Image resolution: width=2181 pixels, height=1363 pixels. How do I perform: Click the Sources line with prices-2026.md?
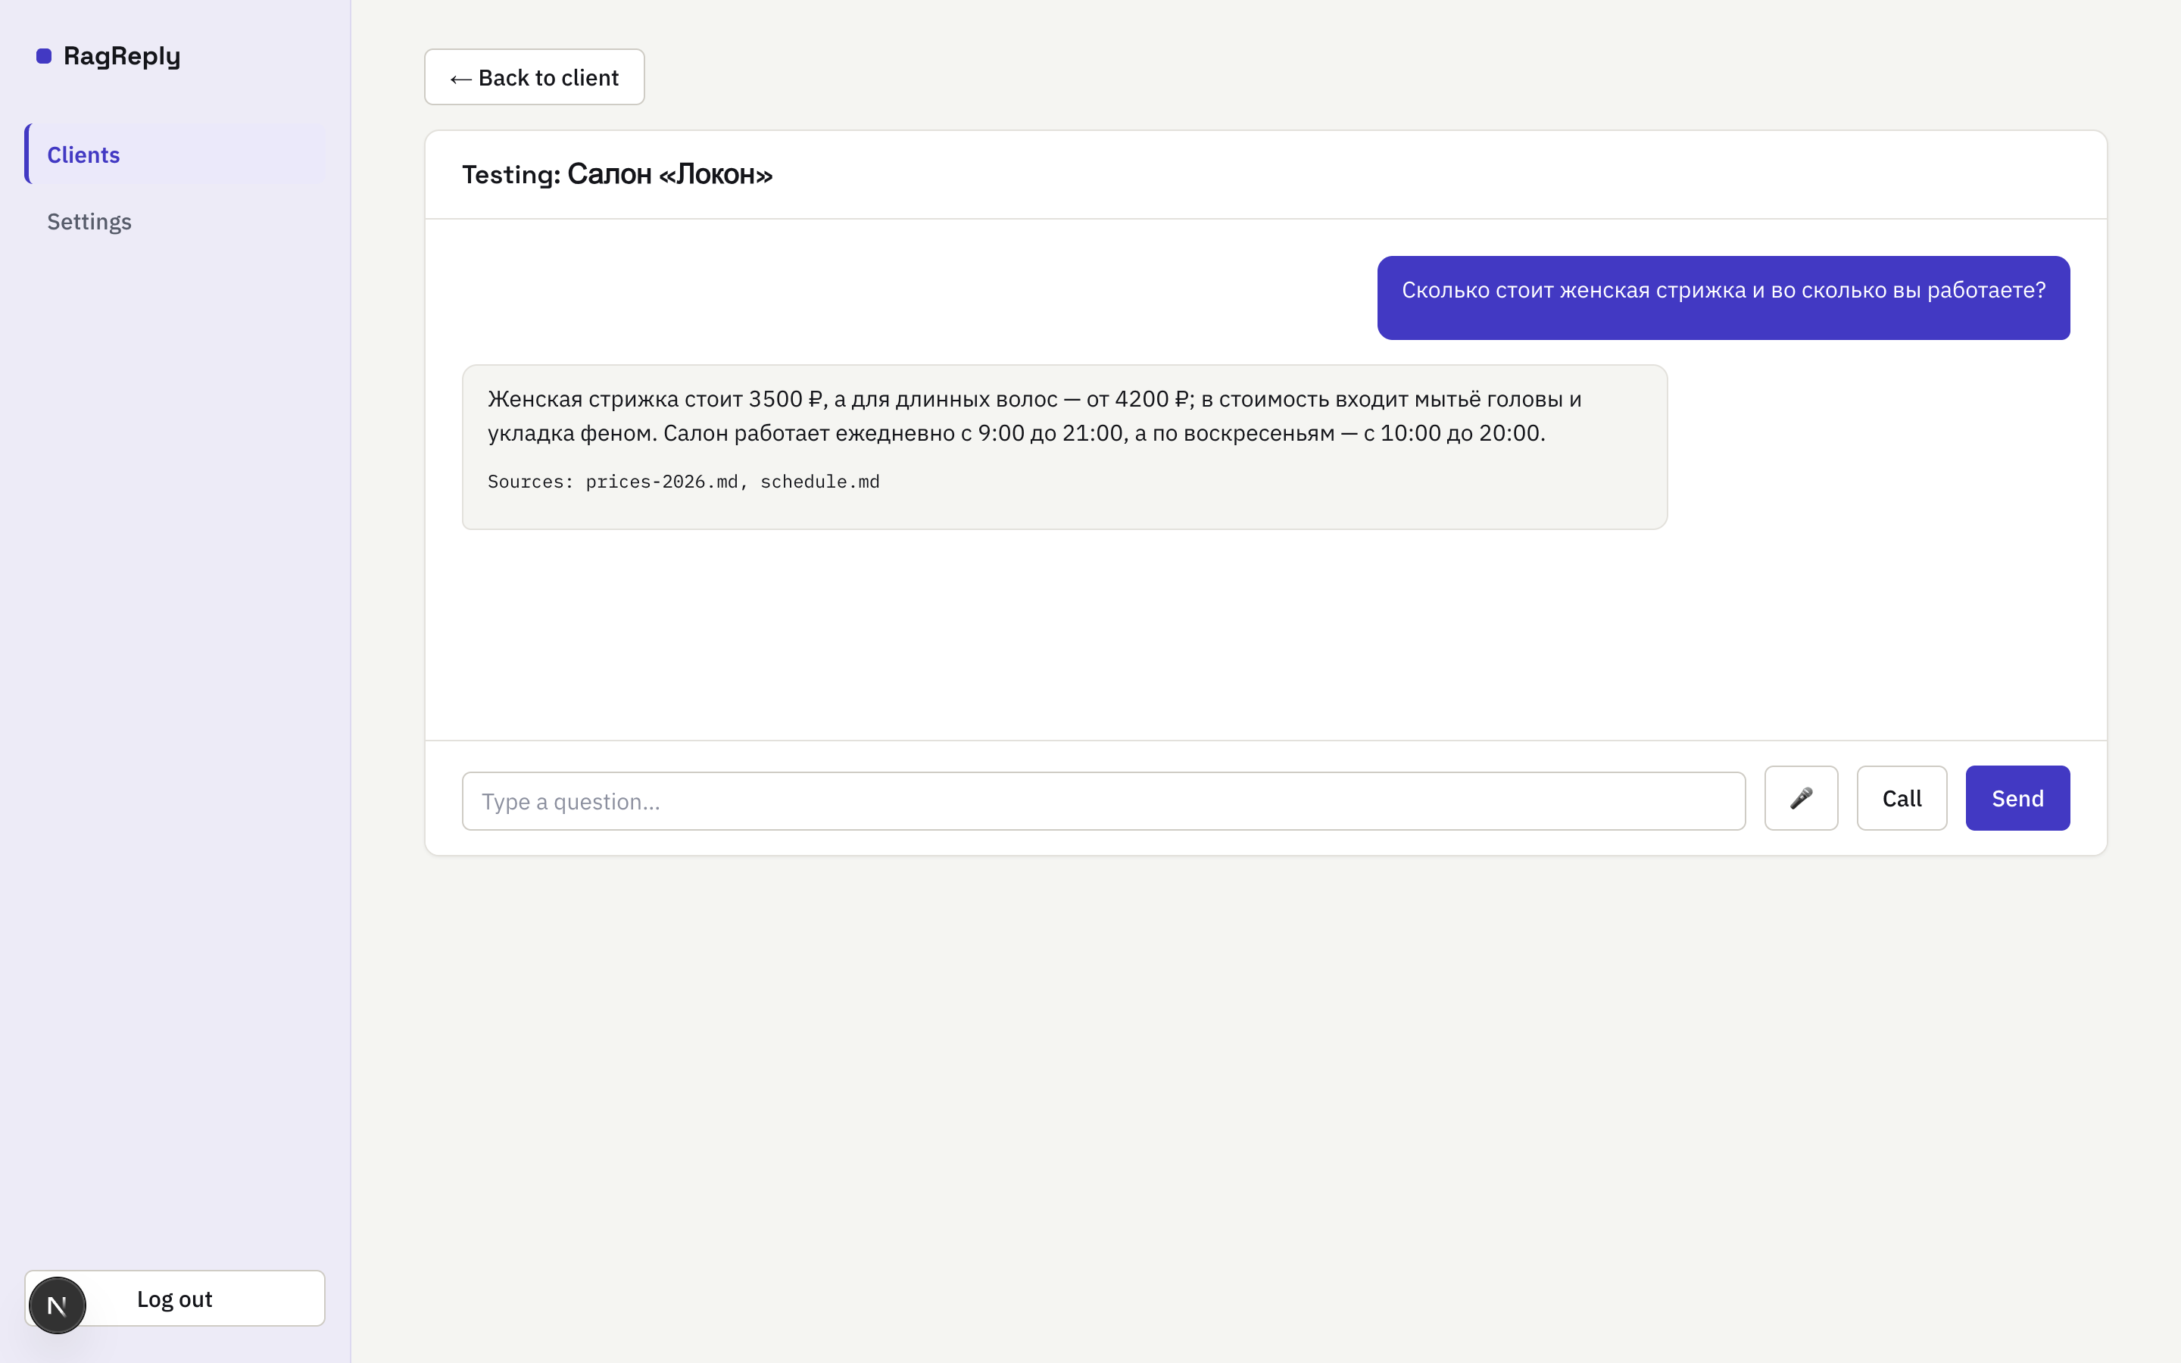pyautogui.click(x=683, y=482)
